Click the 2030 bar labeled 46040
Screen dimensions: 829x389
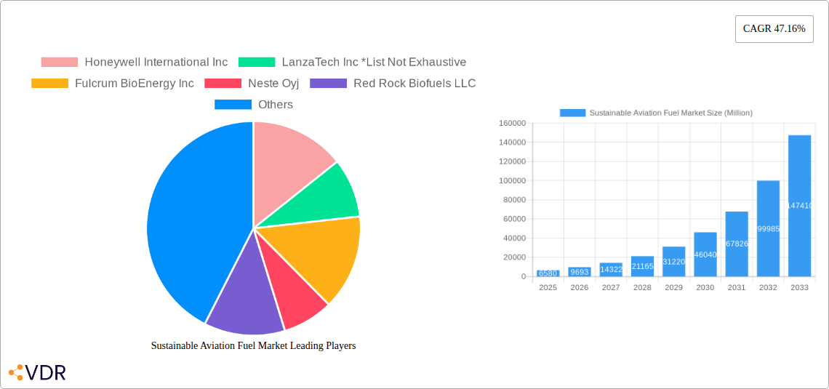point(705,254)
